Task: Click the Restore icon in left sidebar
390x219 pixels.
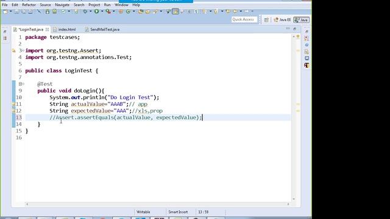Action: [5, 32]
